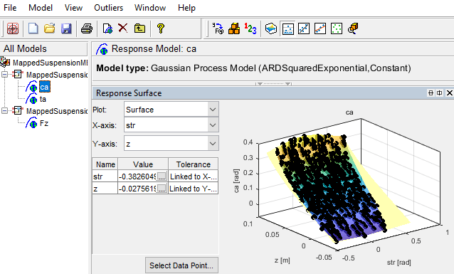The height and width of the screenshot is (274, 454).
Task: Click the magnifier over boxes icon
Action: (353, 28)
